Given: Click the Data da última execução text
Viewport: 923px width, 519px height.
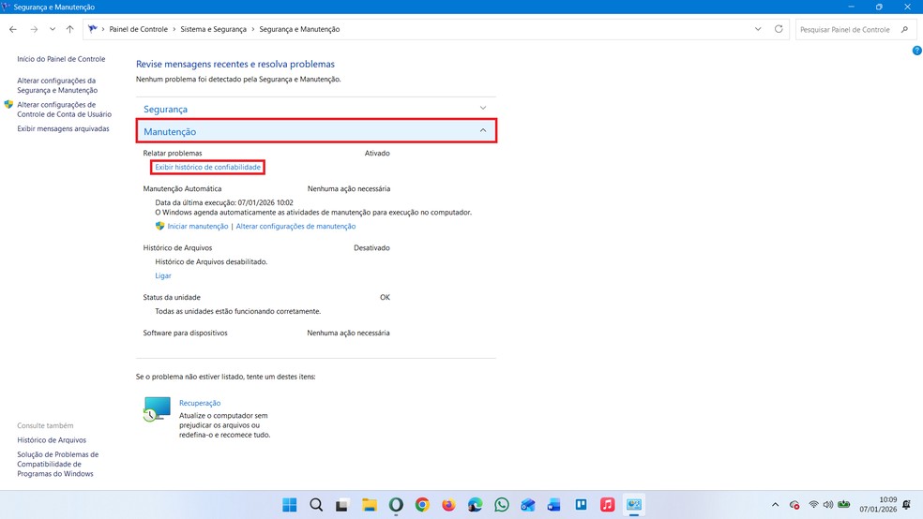Looking at the screenshot, I should point(224,202).
